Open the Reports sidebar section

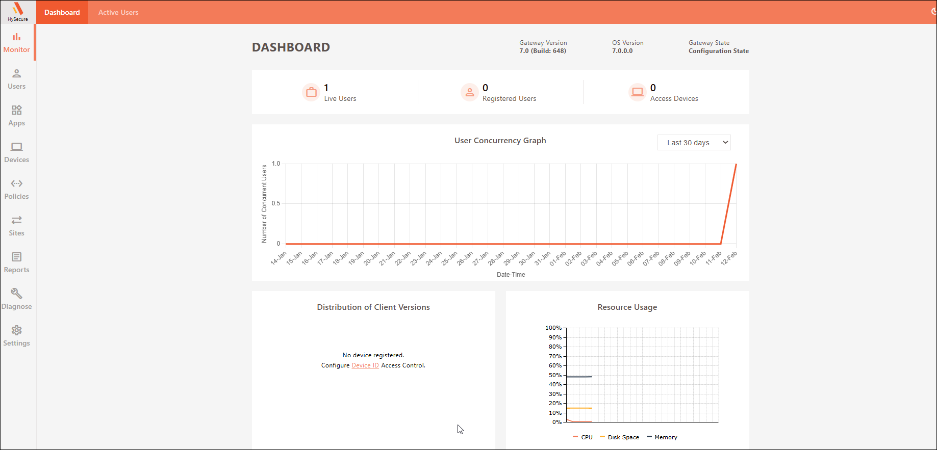(x=17, y=262)
